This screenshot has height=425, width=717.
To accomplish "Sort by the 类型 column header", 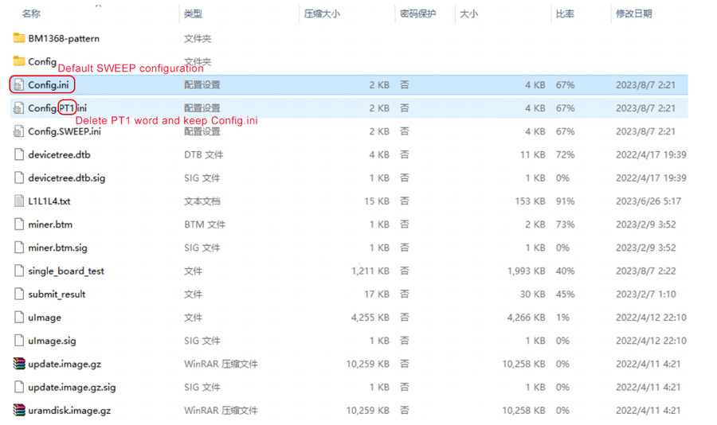I will pyautogui.click(x=193, y=14).
